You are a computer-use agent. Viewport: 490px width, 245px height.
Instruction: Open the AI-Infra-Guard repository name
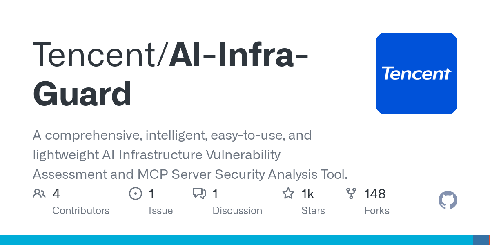(171, 75)
